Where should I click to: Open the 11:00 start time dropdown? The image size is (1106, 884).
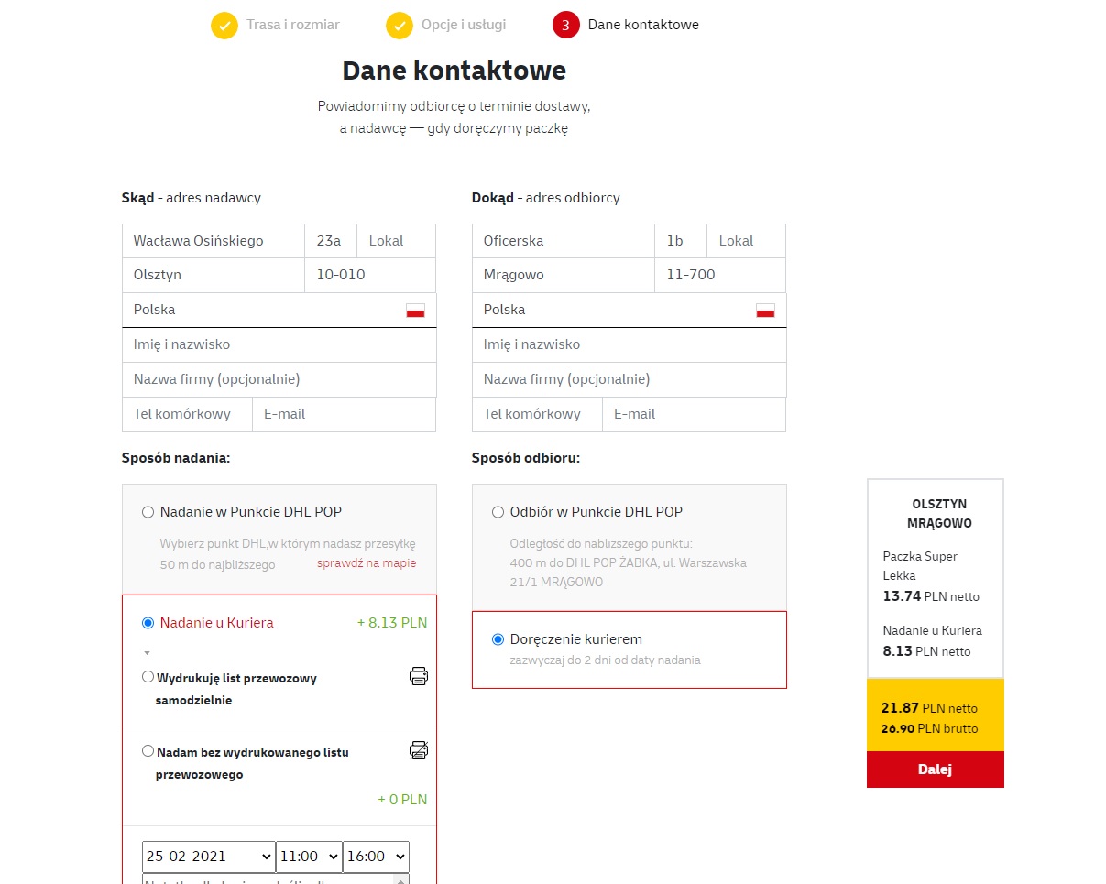coord(309,857)
